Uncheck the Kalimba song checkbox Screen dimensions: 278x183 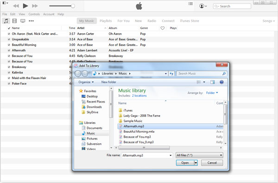[x=9, y=73]
